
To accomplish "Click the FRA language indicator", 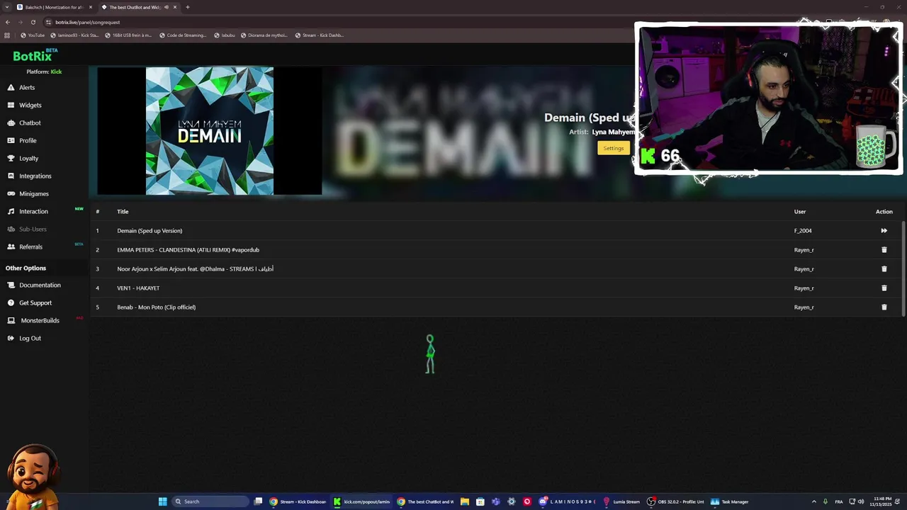I will click(x=839, y=501).
